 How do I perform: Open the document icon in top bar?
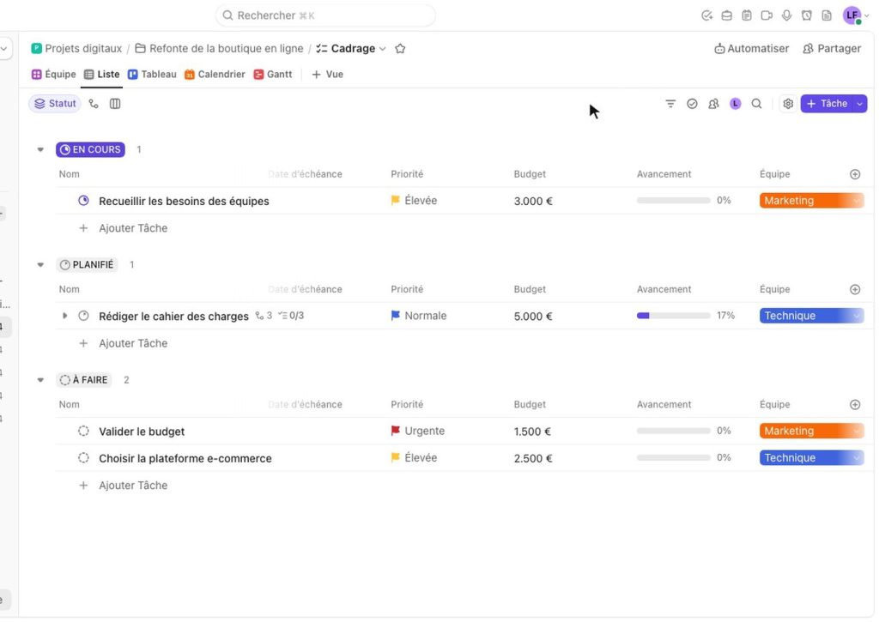coord(827,15)
